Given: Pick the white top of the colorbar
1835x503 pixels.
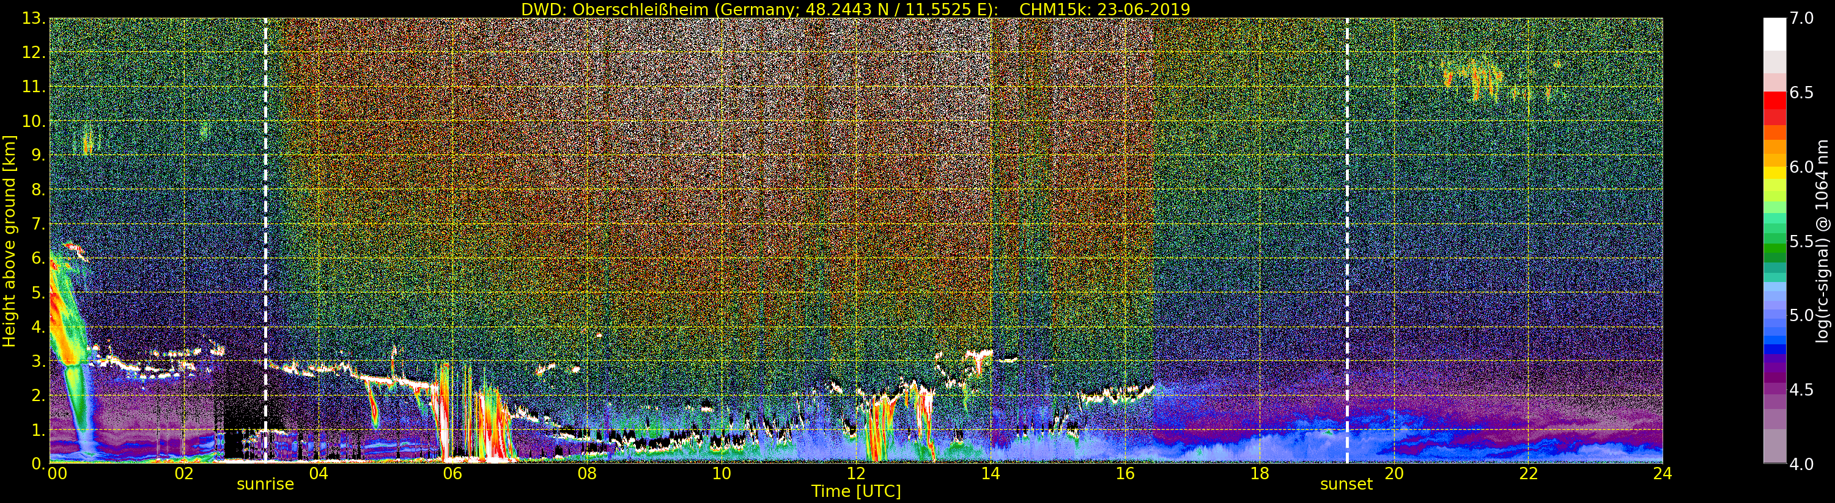Looking at the screenshot, I should (x=1774, y=32).
